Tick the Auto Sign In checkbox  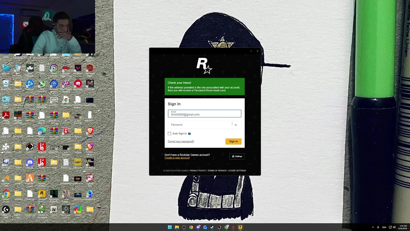169,133
